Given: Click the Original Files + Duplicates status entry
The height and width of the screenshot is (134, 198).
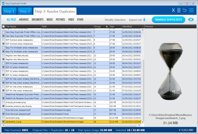Looking at the screenshot, I should [53, 130].
